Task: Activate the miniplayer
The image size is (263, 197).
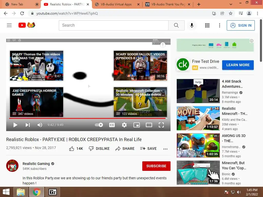Action: 137,125
